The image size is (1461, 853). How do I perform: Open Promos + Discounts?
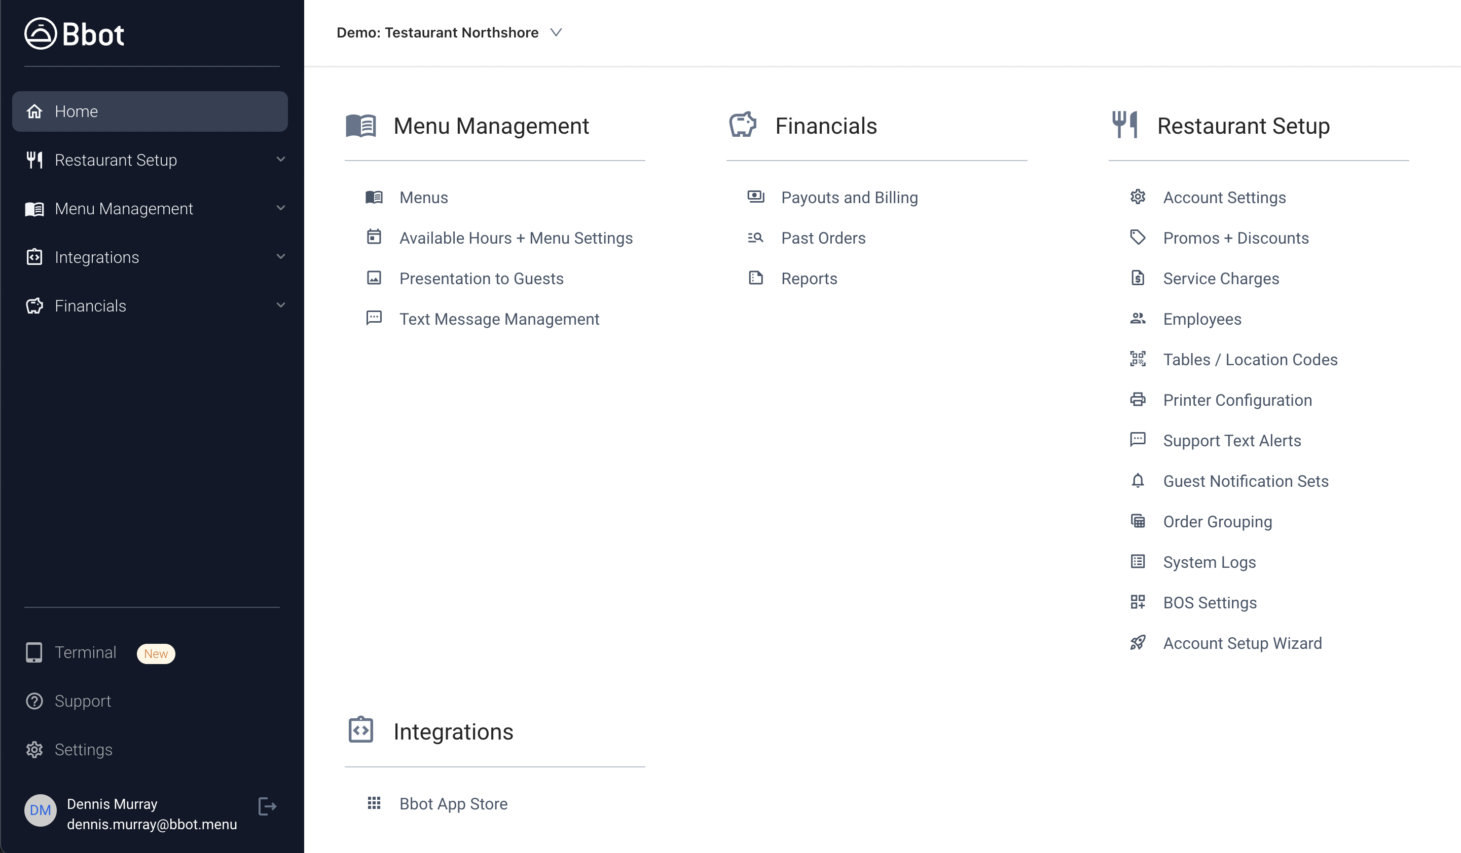point(1235,238)
